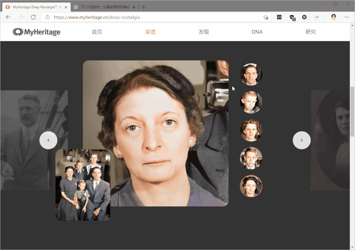
Task: Open the 首页 nav item
Action: (97, 32)
